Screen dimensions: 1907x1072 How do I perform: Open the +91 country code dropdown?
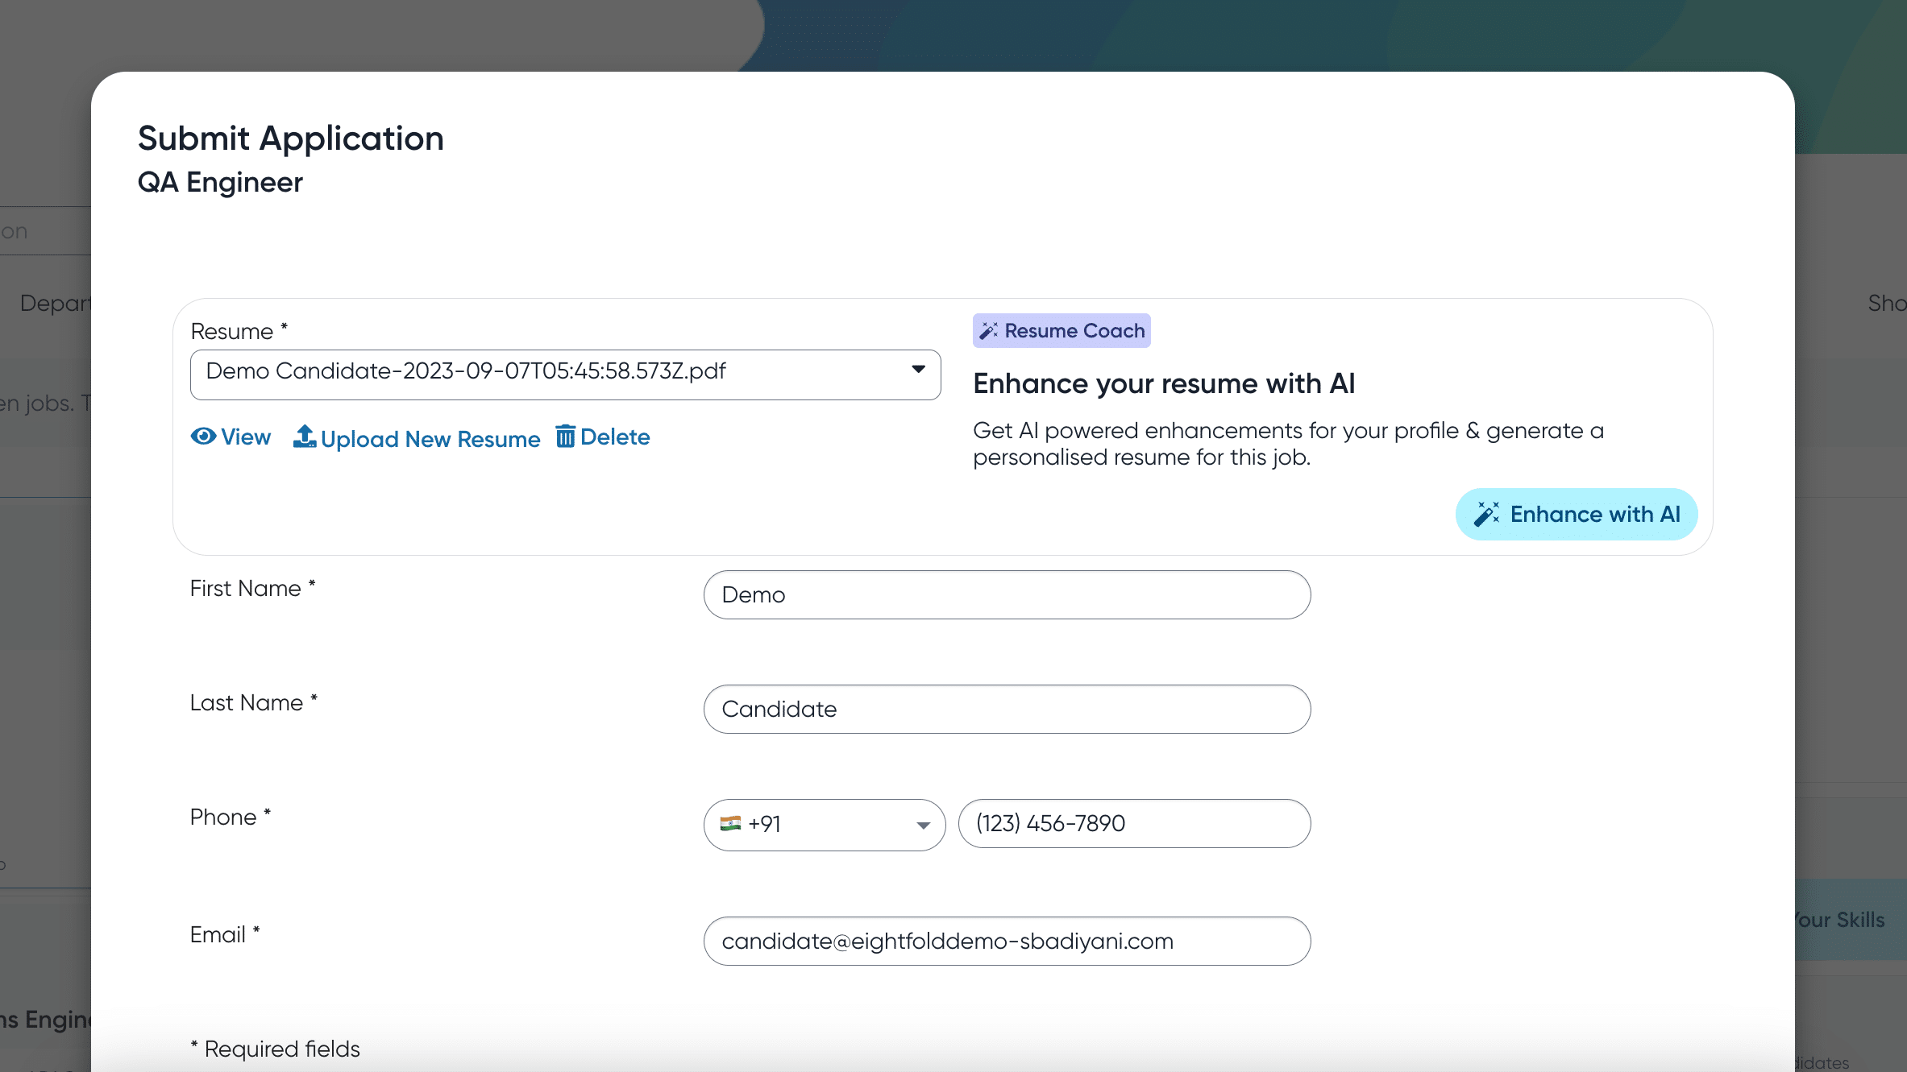(x=825, y=825)
